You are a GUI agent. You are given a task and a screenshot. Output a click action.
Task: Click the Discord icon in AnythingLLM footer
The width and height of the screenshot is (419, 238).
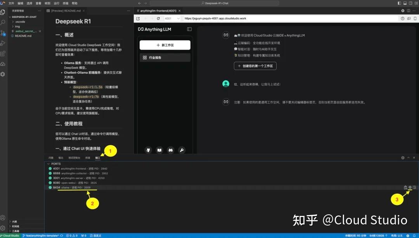(171, 150)
